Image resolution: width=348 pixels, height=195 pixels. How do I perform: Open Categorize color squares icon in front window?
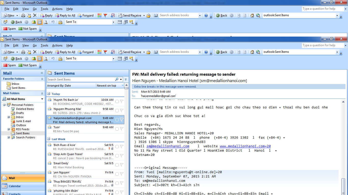coord(99,52)
